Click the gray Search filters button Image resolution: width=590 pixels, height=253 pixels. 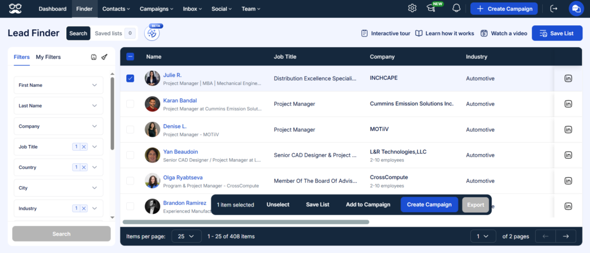pyautogui.click(x=61, y=234)
